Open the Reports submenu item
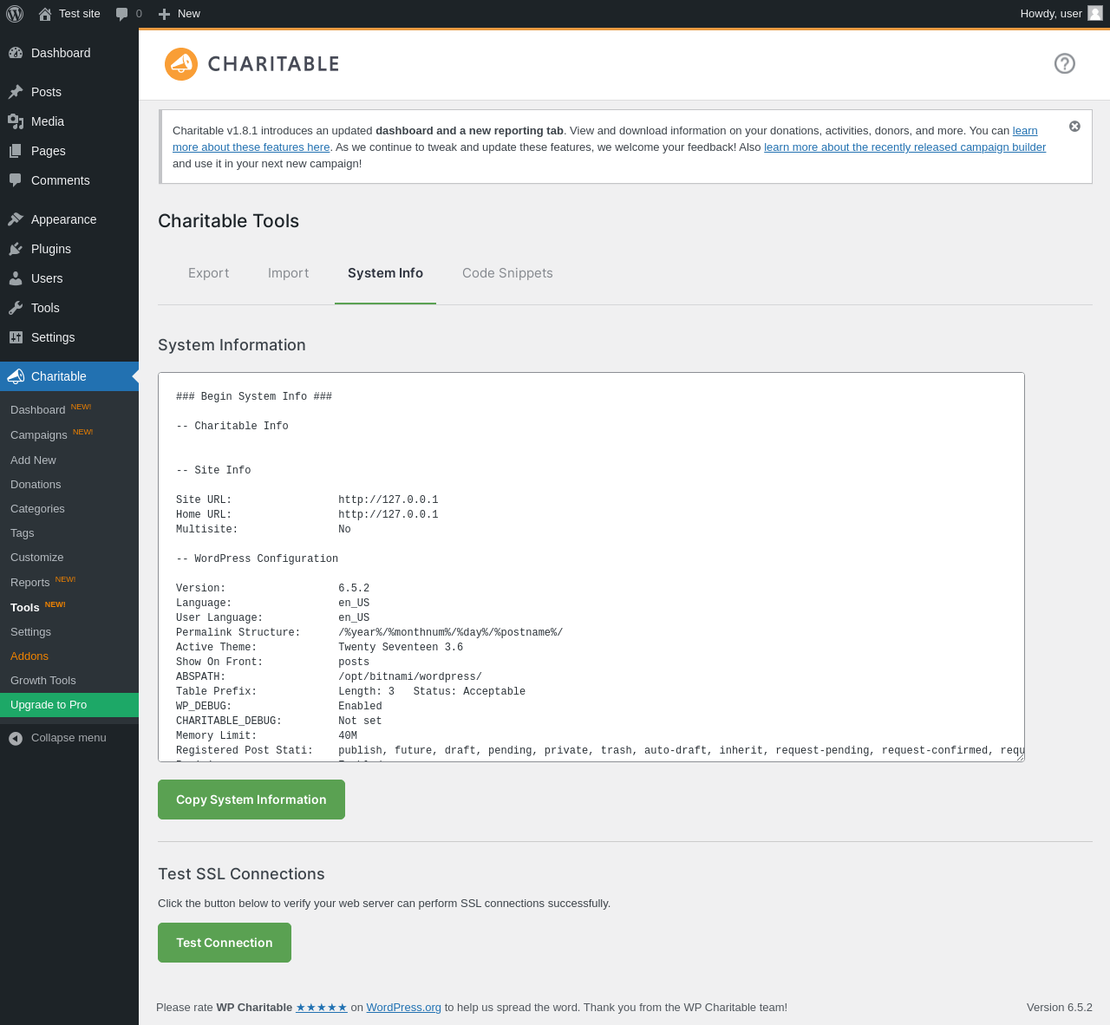The image size is (1110, 1025). [x=30, y=583]
